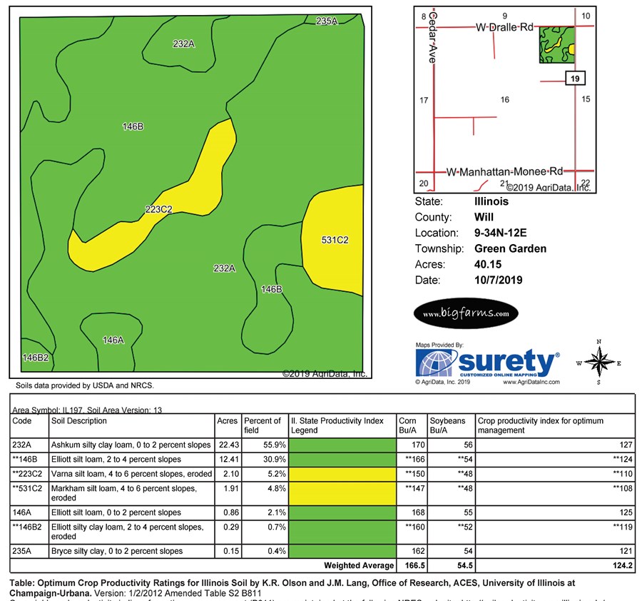Pick the green legend swatch for 235A row
This screenshot has height=601, width=642.
[342, 551]
